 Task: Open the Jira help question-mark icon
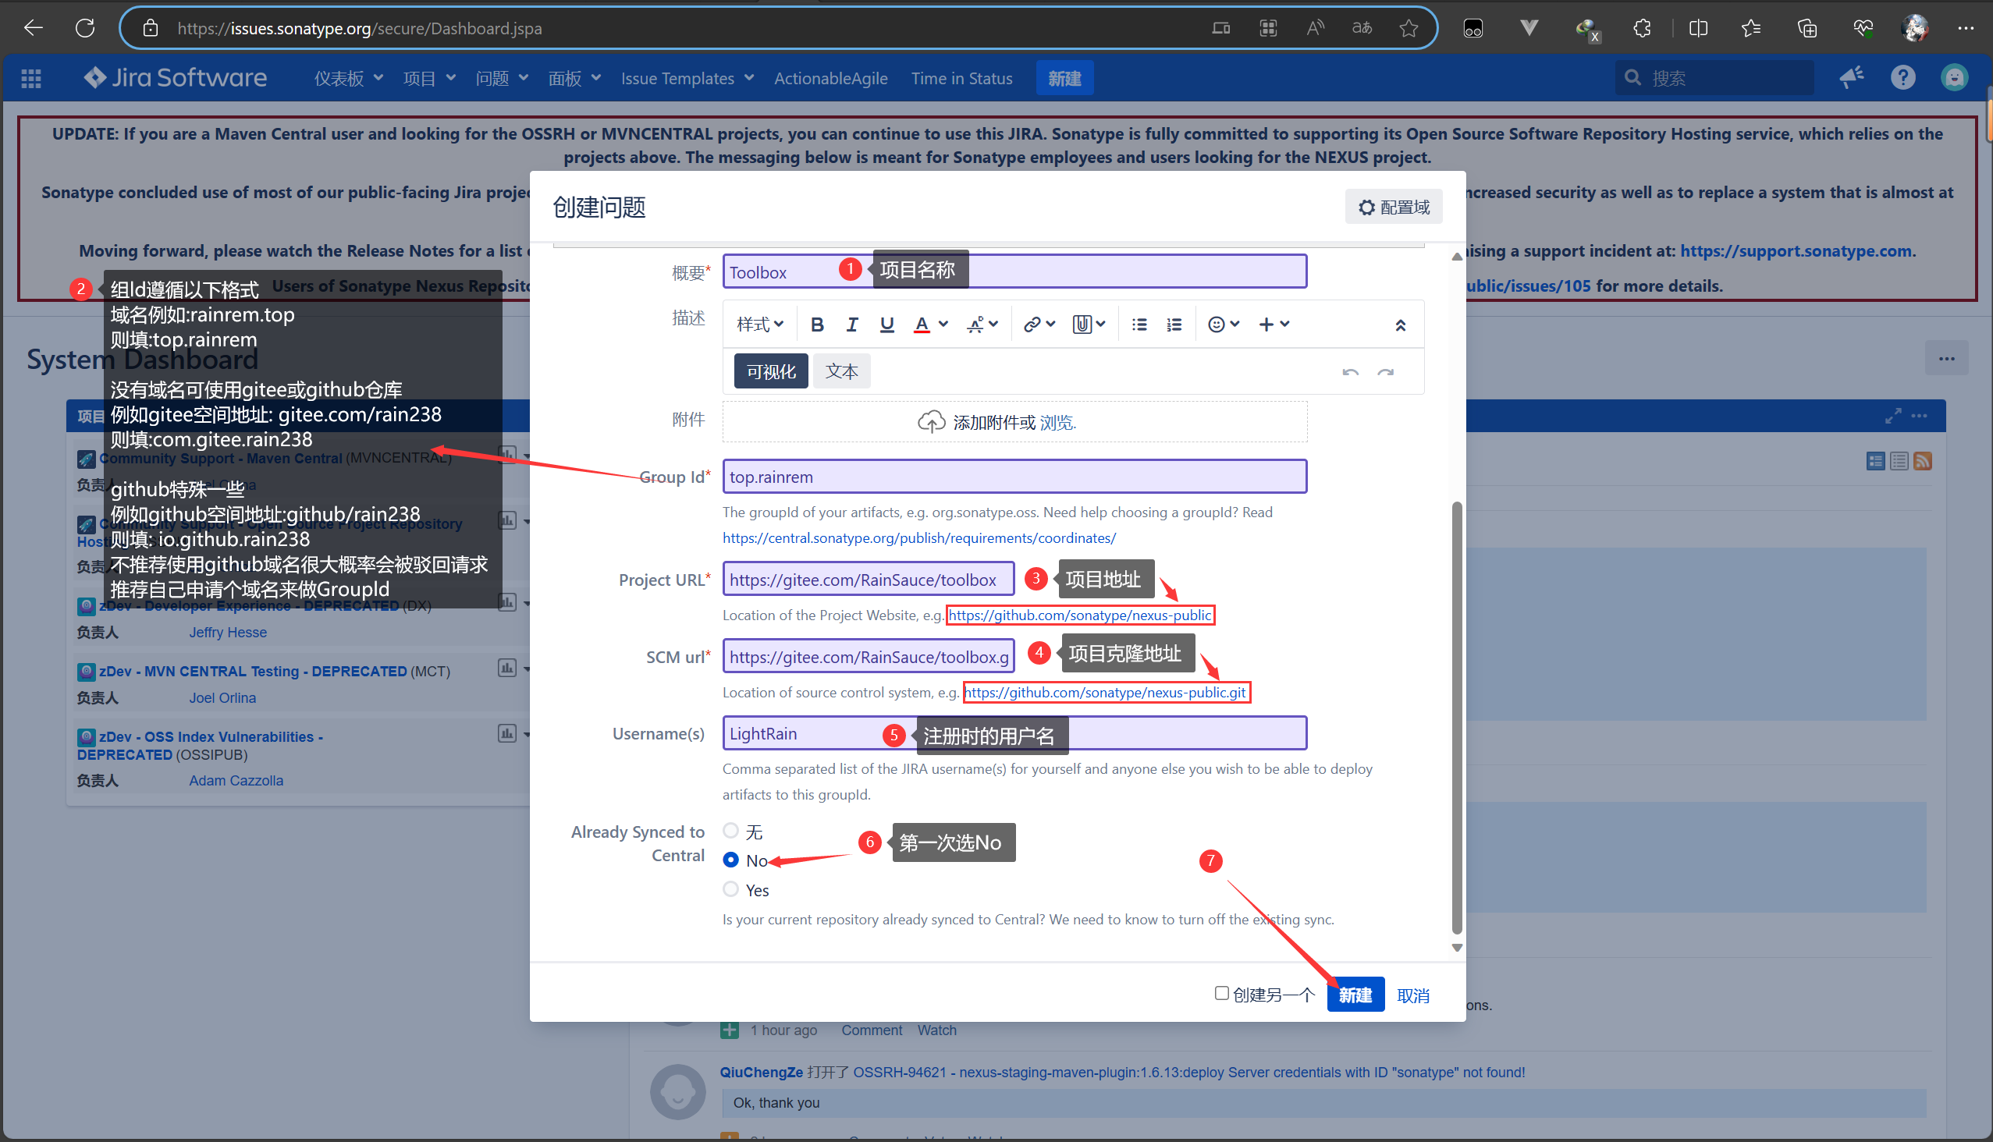tap(1902, 78)
